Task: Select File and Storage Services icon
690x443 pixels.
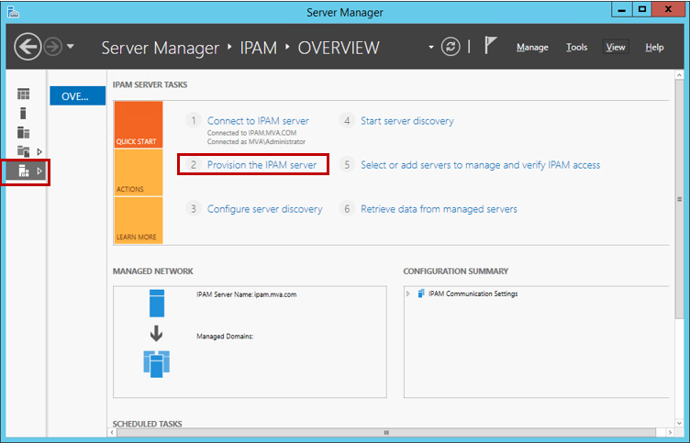Action: (23, 151)
